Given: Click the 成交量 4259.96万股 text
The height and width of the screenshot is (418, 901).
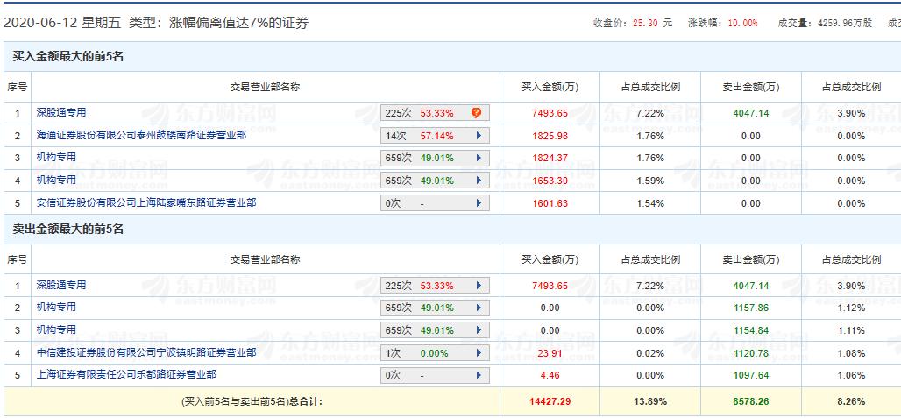Looking at the screenshot, I should click(825, 23).
